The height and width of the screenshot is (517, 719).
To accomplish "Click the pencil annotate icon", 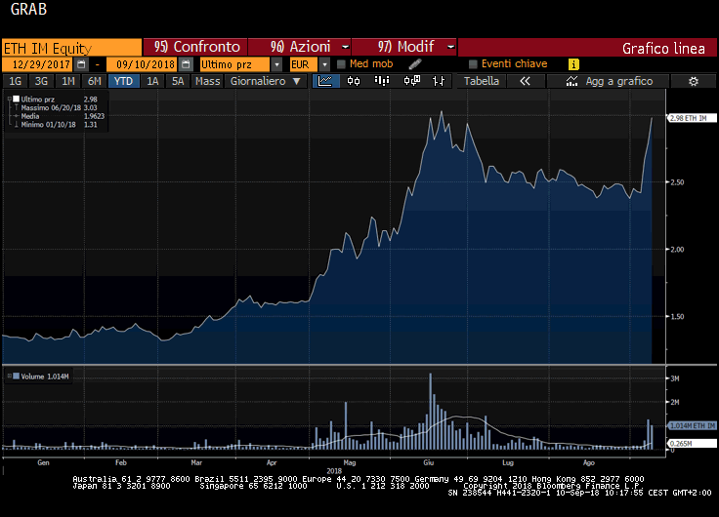I will coord(414,64).
